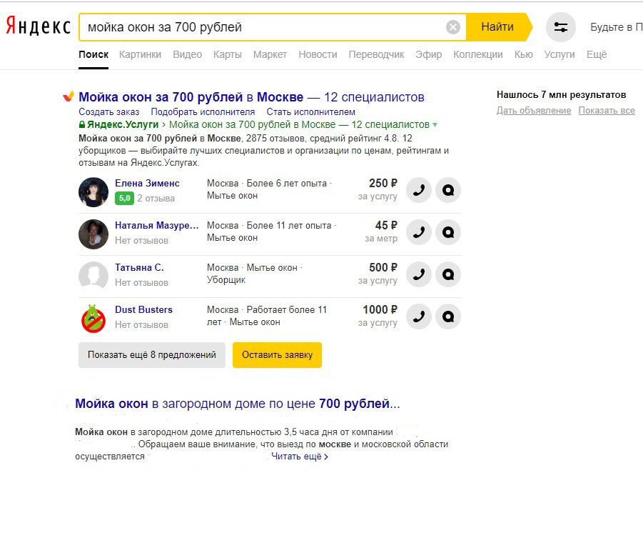The width and height of the screenshot is (643, 553).
Task: Open the Мойка окон в Москве result title
Action: click(251, 97)
